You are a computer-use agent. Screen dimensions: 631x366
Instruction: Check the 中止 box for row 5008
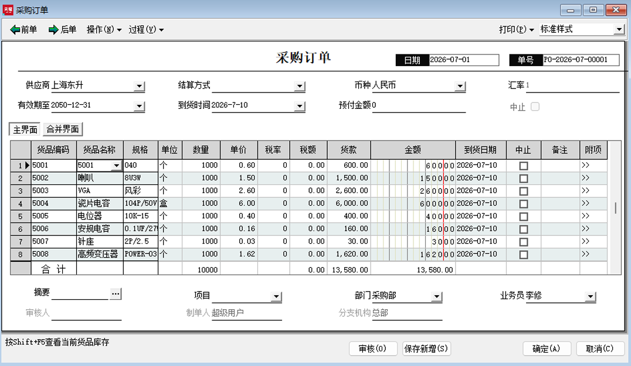coord(524,255)
